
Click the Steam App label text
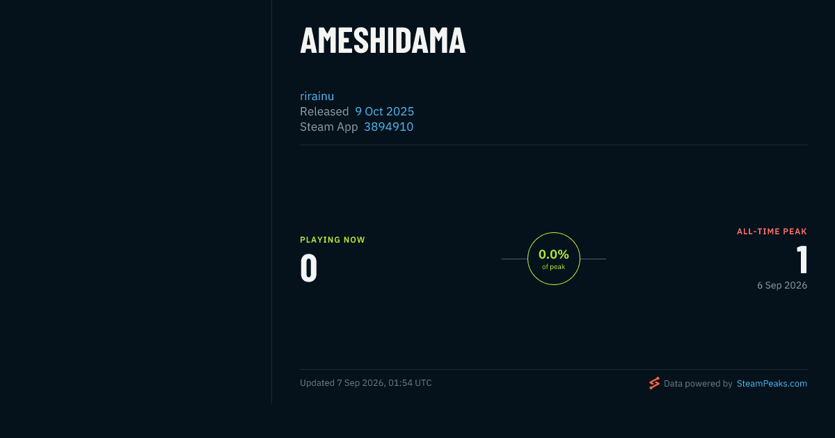[x=329, y=127]
